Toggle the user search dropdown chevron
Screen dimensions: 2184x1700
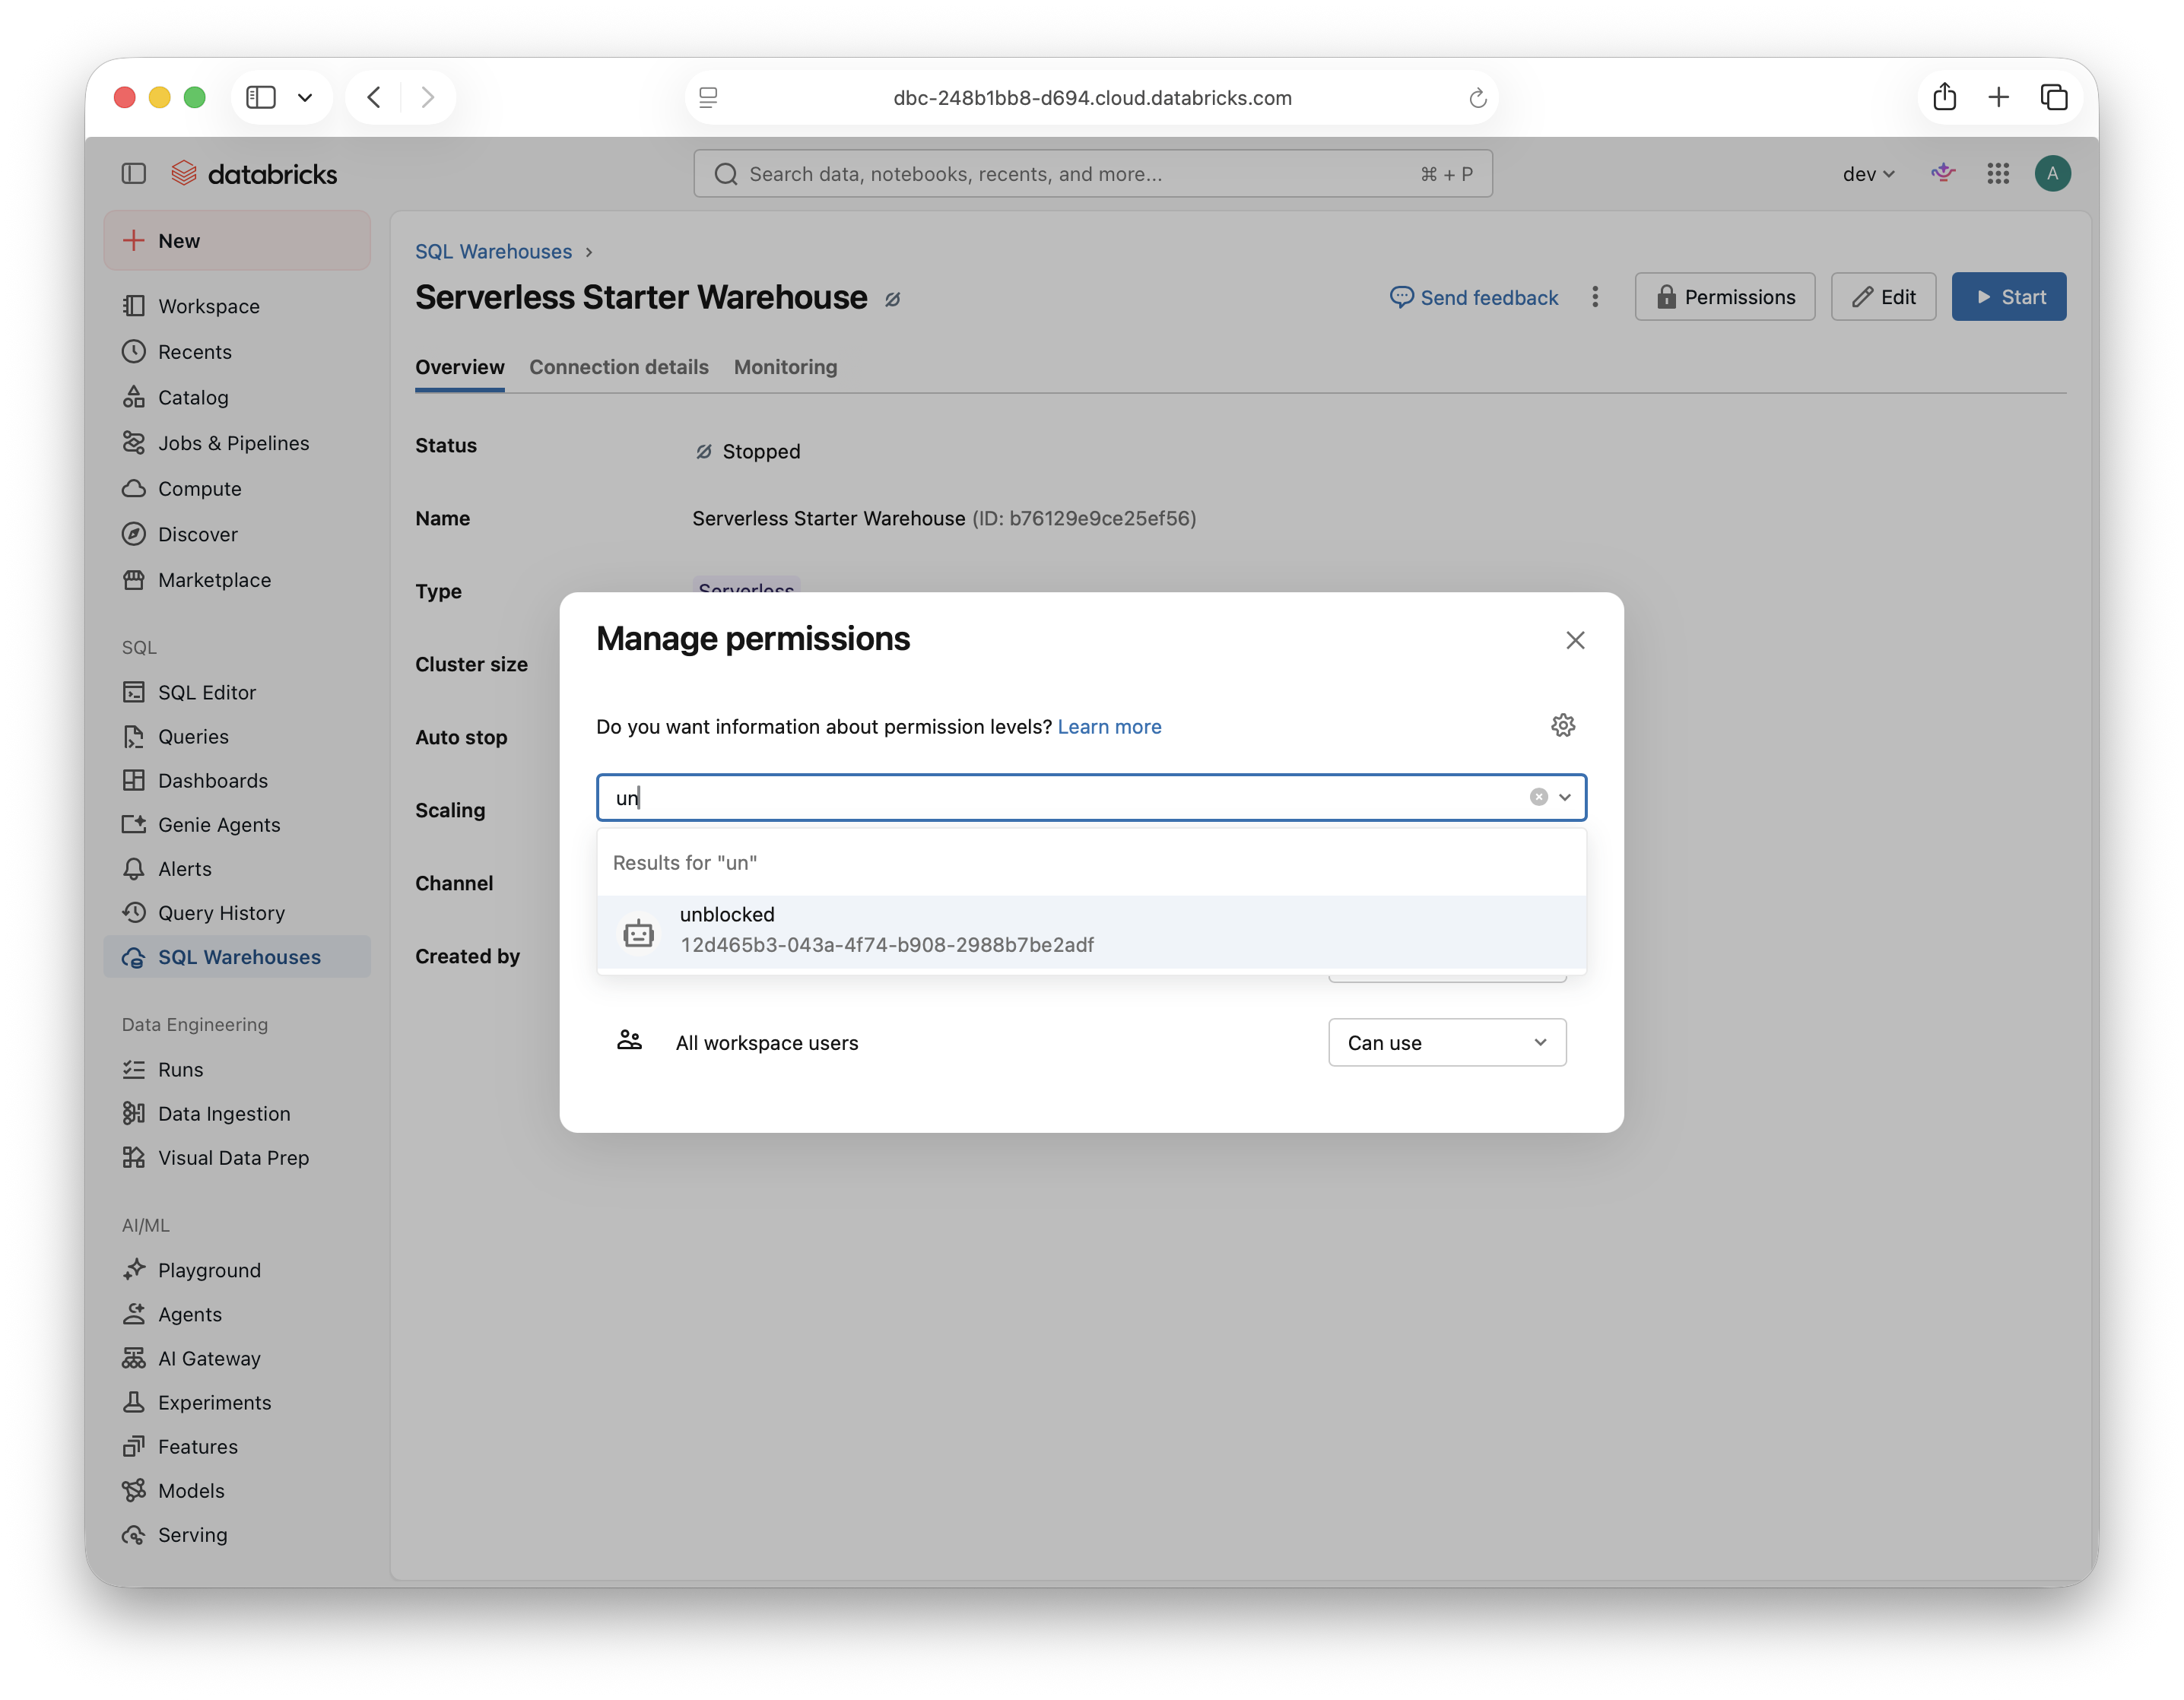1565,797
